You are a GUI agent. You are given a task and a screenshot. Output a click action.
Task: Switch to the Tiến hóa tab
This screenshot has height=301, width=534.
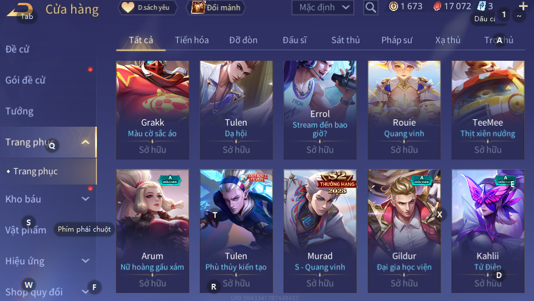click(192, 40)
